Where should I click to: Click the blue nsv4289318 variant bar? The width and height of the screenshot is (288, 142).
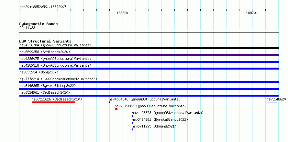pos(149,69)
